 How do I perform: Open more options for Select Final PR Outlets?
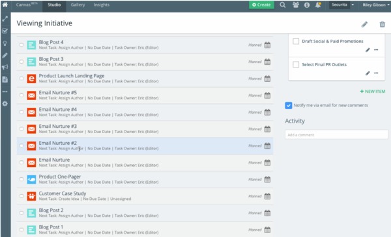point(376,73)
